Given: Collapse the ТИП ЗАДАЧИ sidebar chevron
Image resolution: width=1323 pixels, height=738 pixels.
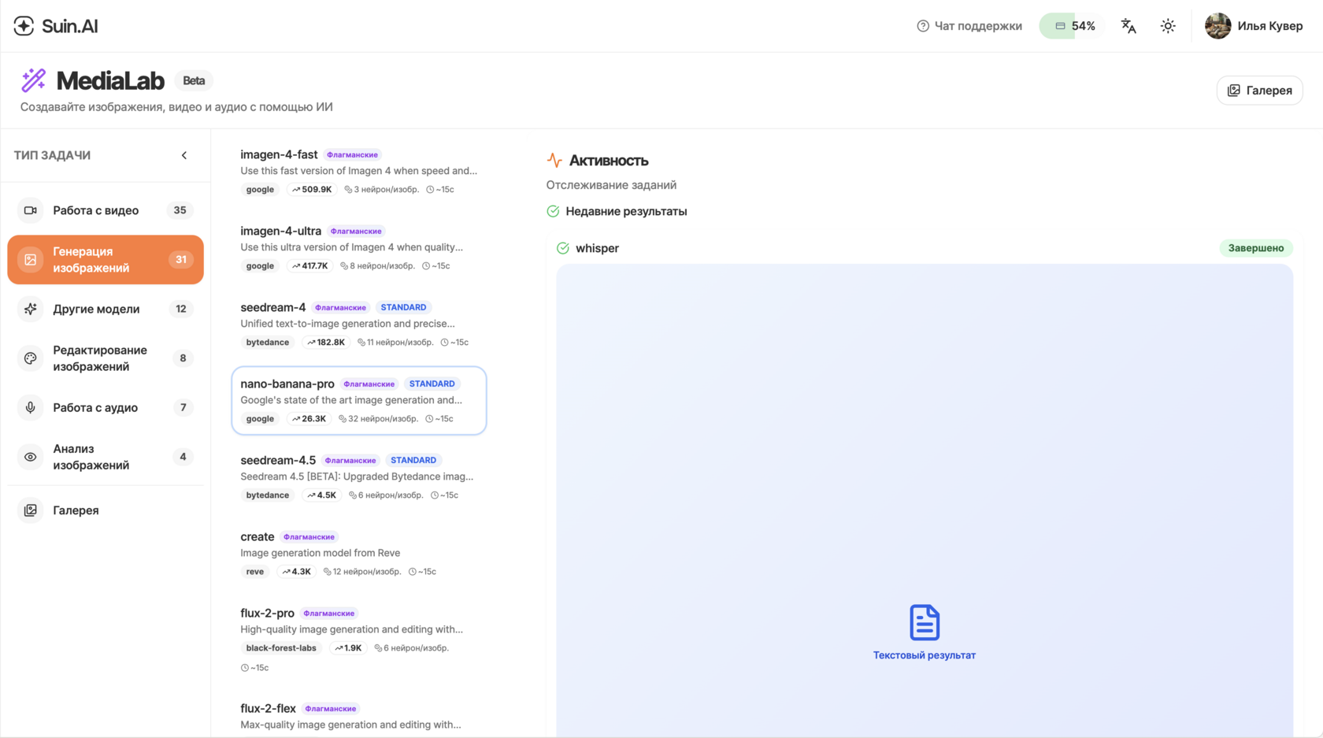Looking at the screenshot, I should click(184, 155).
